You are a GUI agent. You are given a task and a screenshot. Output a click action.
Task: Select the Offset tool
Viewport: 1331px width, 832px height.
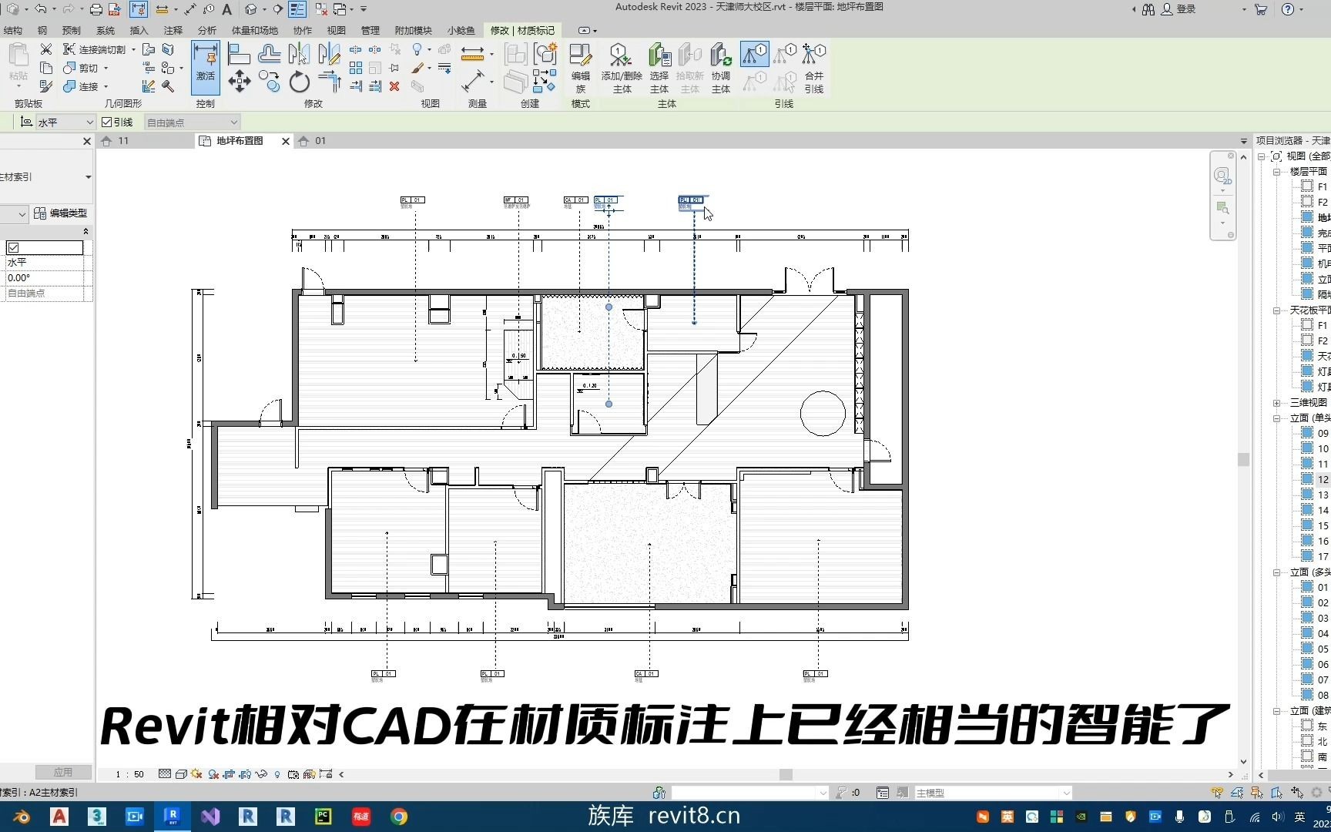pyautogui.click(x=270, y=53)
